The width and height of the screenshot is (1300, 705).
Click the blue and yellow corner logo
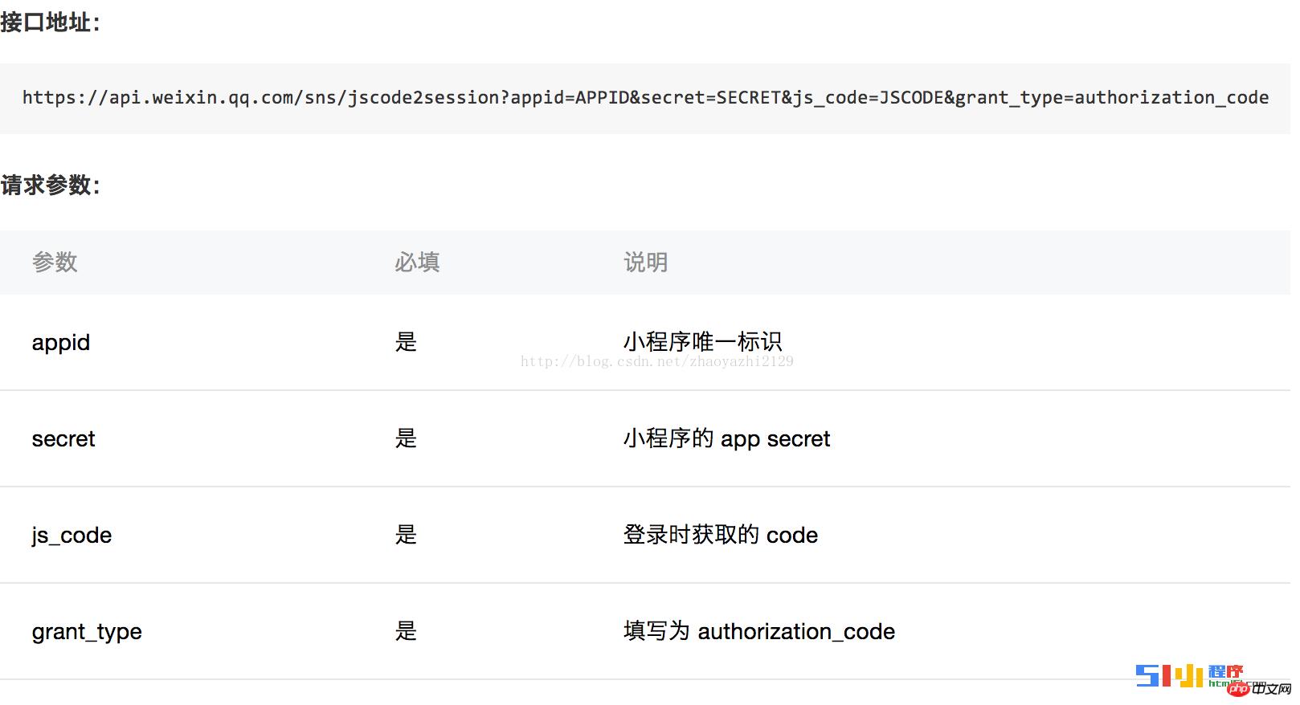(1169, 676)
